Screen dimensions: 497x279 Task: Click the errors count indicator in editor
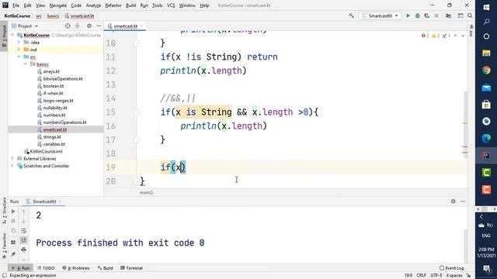425,36
